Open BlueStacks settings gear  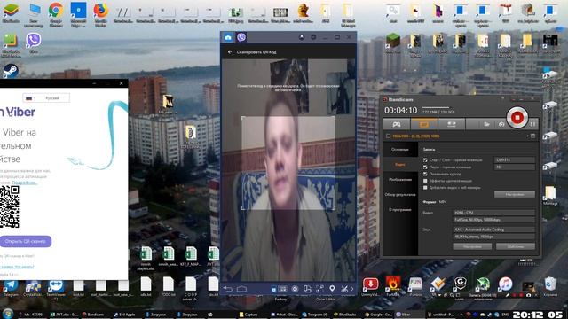pyautogui.click(x=313, y=37)
